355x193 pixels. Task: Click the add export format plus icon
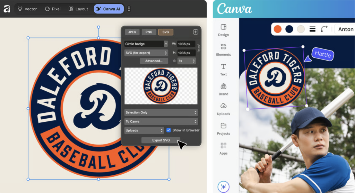click(x=196, y=32)
